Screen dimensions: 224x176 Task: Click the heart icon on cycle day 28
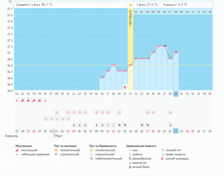pos(170,112)
